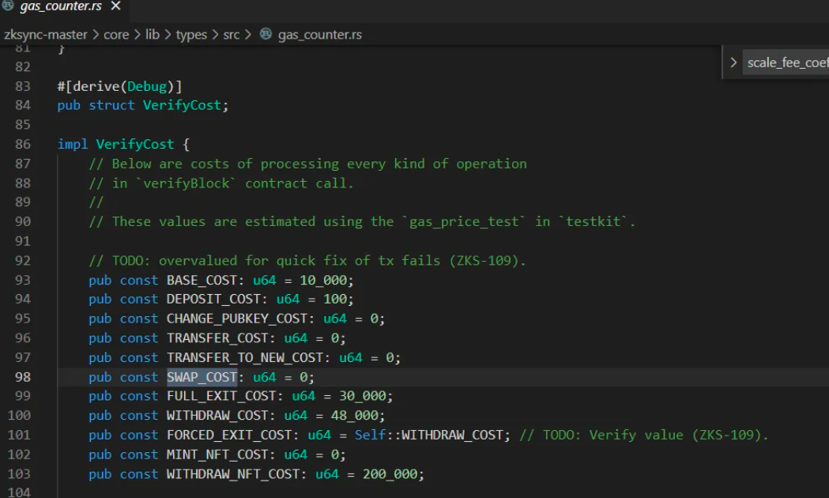This screenshot has height=498, width=829.
Task: Open zksync-master in the breadcrumb
Action: point(46,35)
